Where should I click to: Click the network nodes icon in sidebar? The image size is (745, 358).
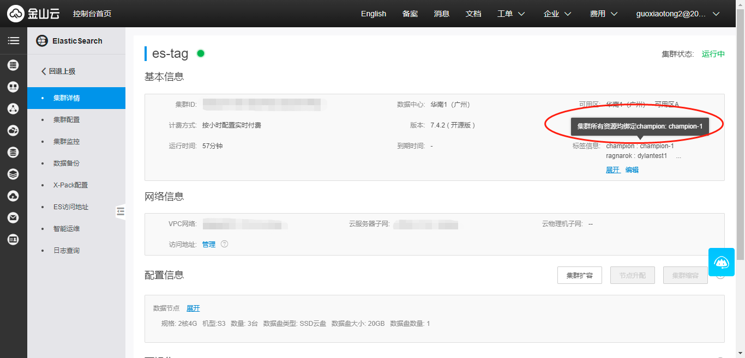click(x=13, y=108)
